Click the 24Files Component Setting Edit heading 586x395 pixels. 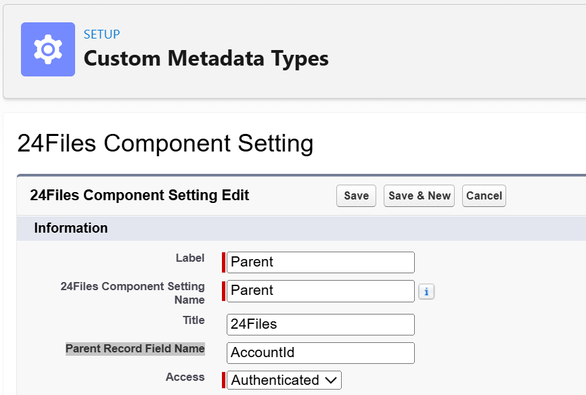139,195
